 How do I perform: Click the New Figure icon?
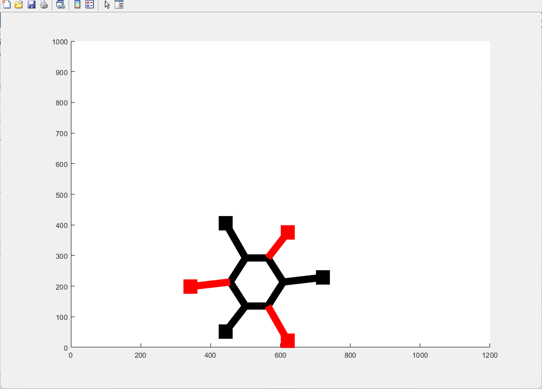[x=6, y=4]
